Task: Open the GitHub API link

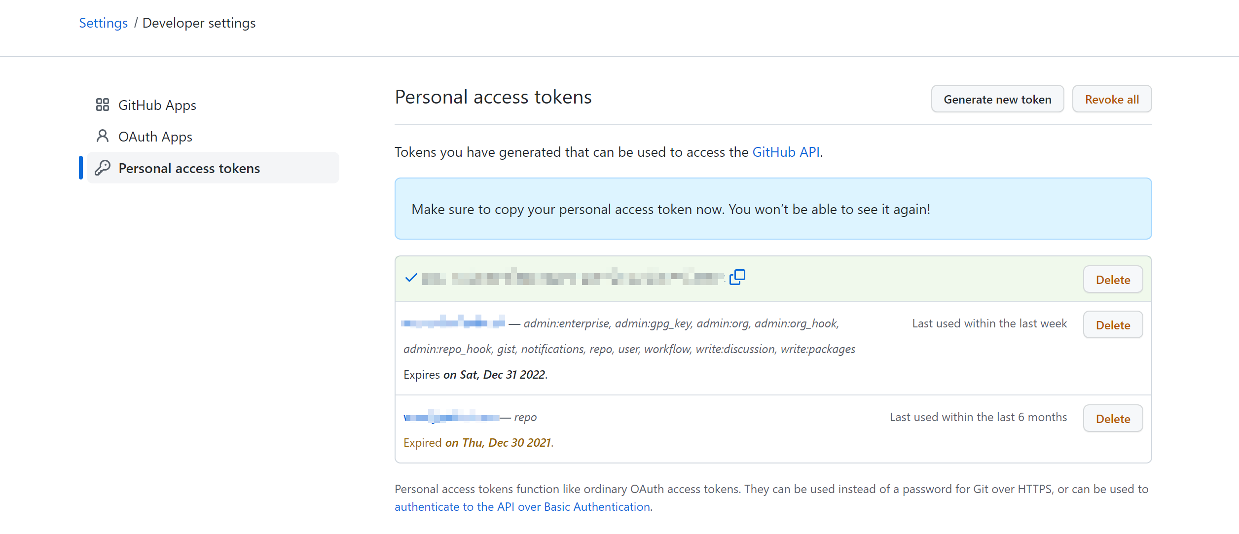Action: [x=786, y=152]
